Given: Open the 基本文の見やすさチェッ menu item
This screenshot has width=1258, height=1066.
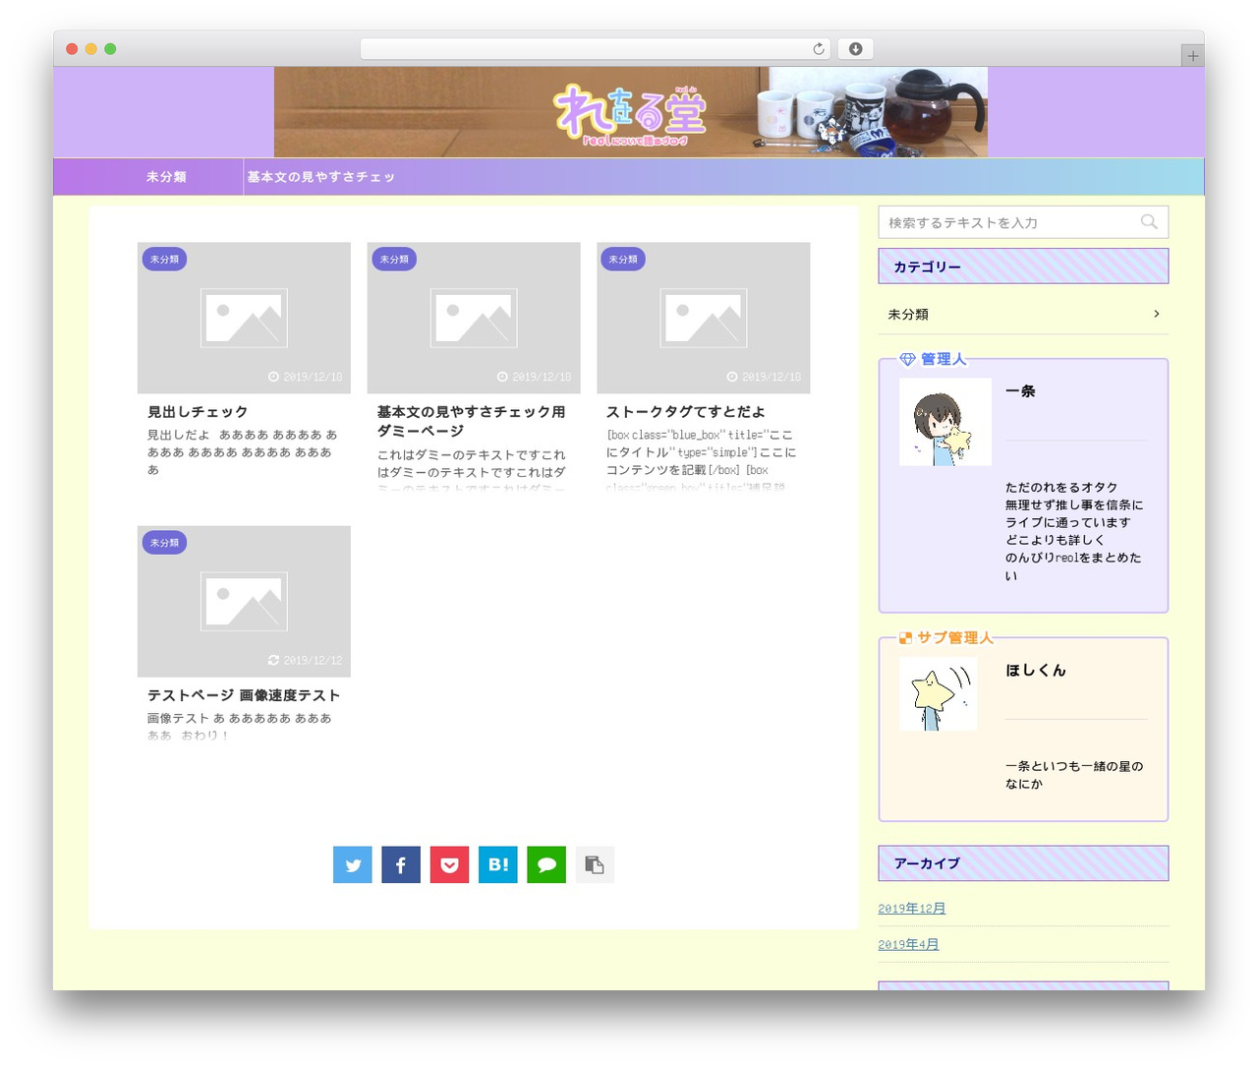Looking at the screenshot, I should [320, 177].
